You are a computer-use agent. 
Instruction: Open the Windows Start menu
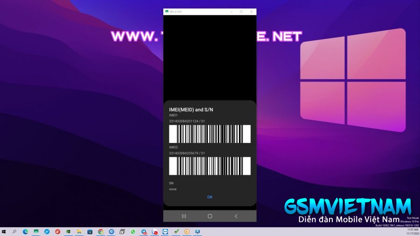[x=3, y=232]
